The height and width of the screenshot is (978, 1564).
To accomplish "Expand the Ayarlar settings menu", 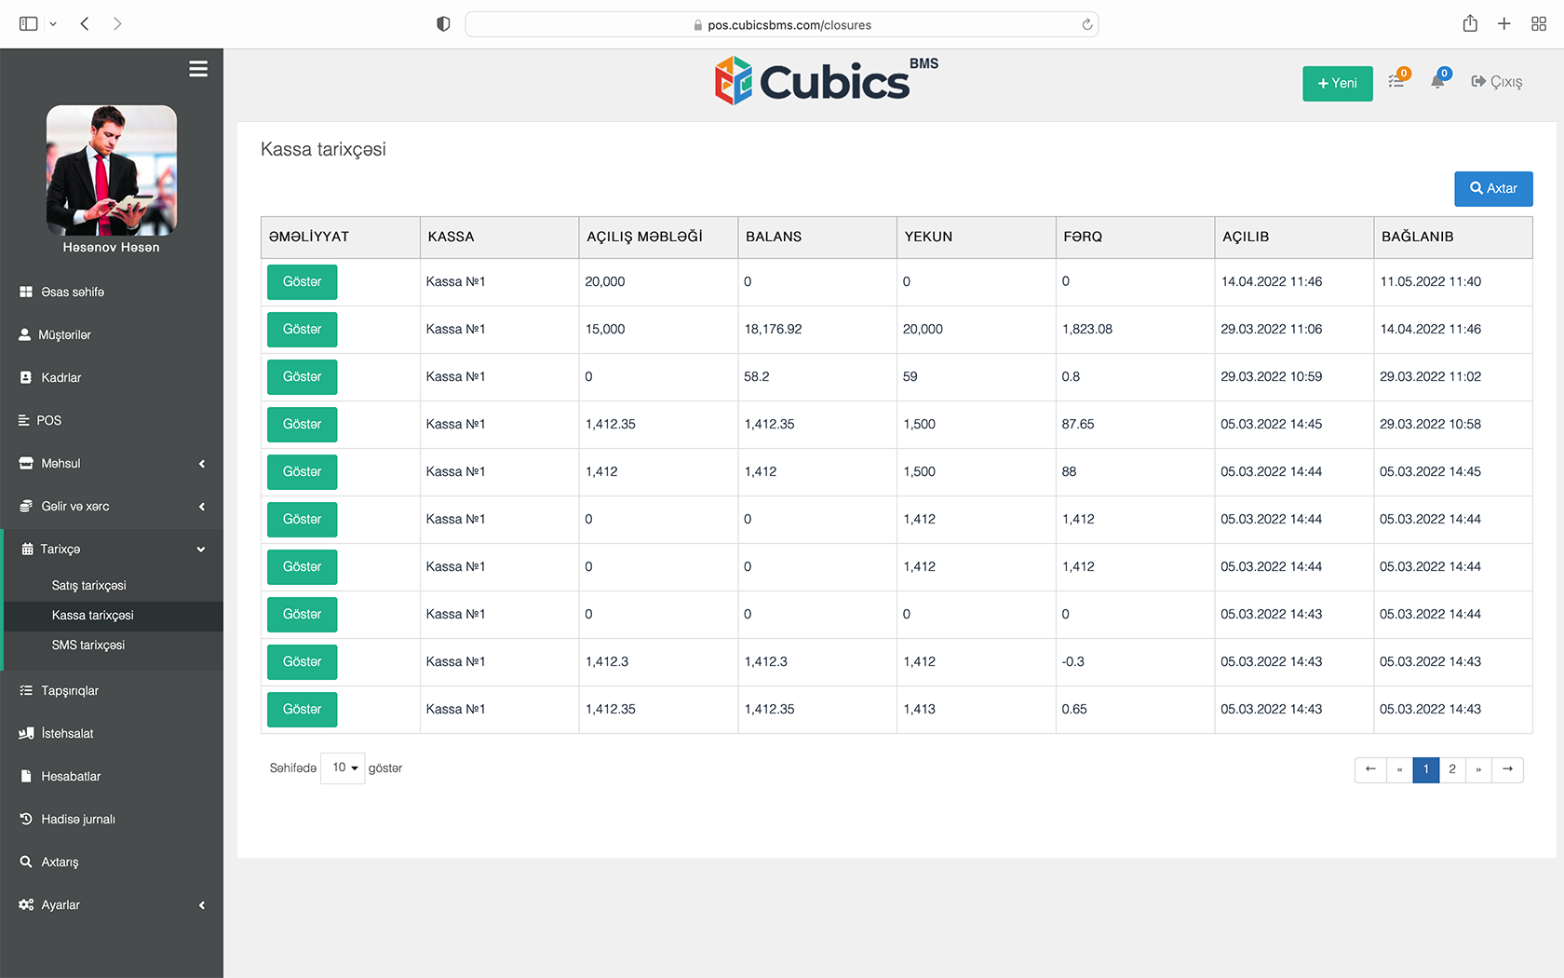I will pyautogui.click(x=201, y=904).
